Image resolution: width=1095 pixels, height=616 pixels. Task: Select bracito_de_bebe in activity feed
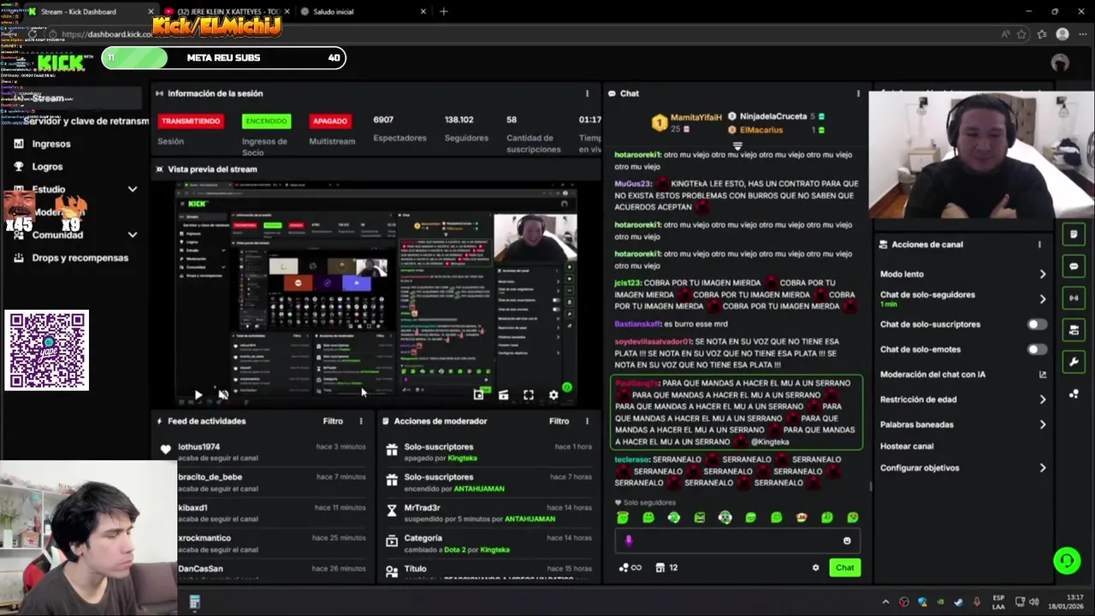210,477
